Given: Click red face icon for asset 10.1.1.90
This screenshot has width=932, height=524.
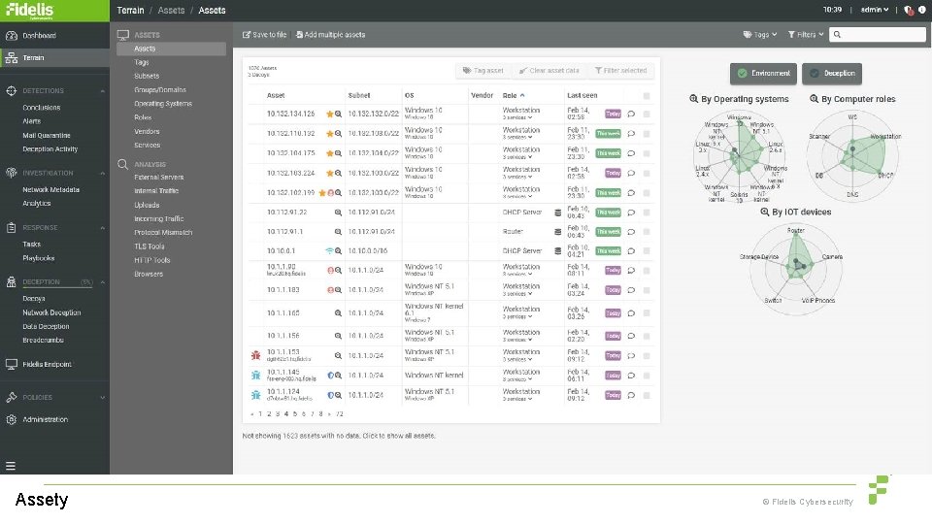Looking at the screenshot, I should [x=330, y=271].
